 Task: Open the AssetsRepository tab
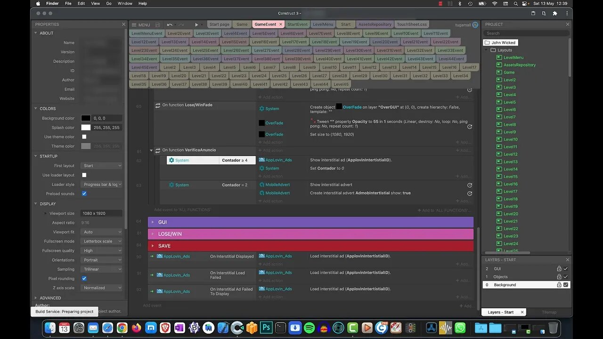(x=375, y=24)
